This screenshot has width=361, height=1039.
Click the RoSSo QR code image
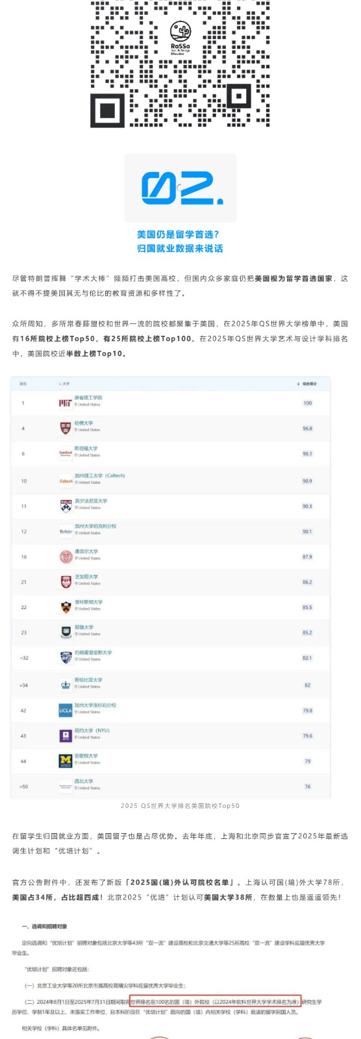[180, 64]
